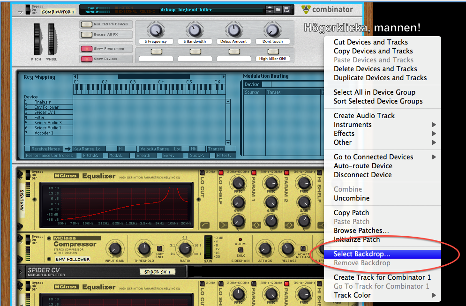Viewport: 466px width, 306px height.
Task: Click the DeEss Amount knob
Action: pyautogui.click(x=233, y=30)
